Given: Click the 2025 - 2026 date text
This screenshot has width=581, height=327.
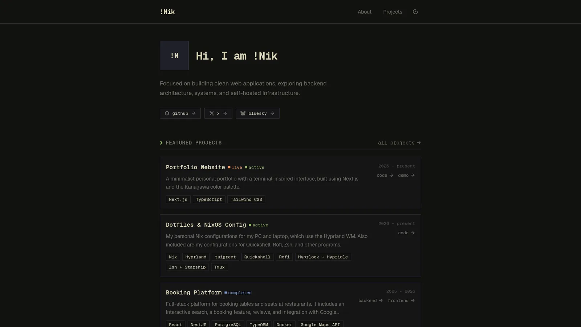Looking at the screenshot, I should click(401, 291).
